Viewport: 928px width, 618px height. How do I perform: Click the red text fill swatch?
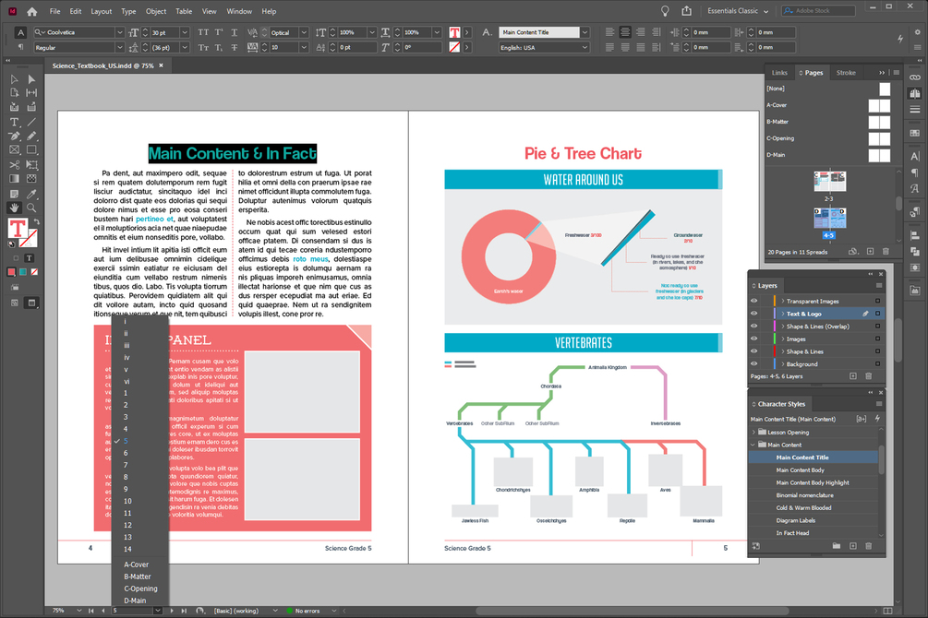point(18,229)
